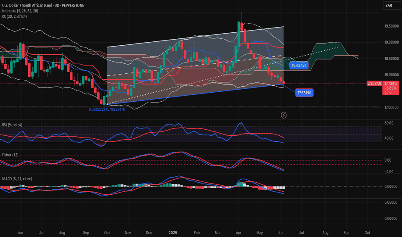Open the ZAR currency selector button
This screenshot has width=402, height=237.
392,5
